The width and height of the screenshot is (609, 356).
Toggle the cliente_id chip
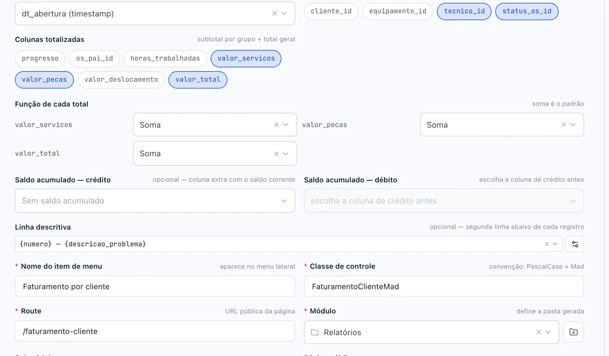331,11
